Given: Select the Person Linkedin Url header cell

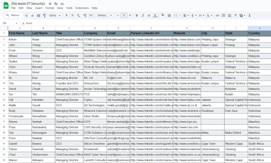Looking at the screenshot, I should pos(151,33).
